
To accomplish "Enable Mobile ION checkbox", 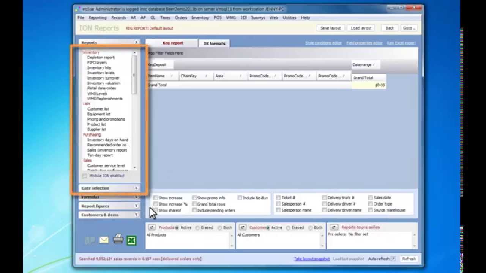I will click(x=84, y=176).
